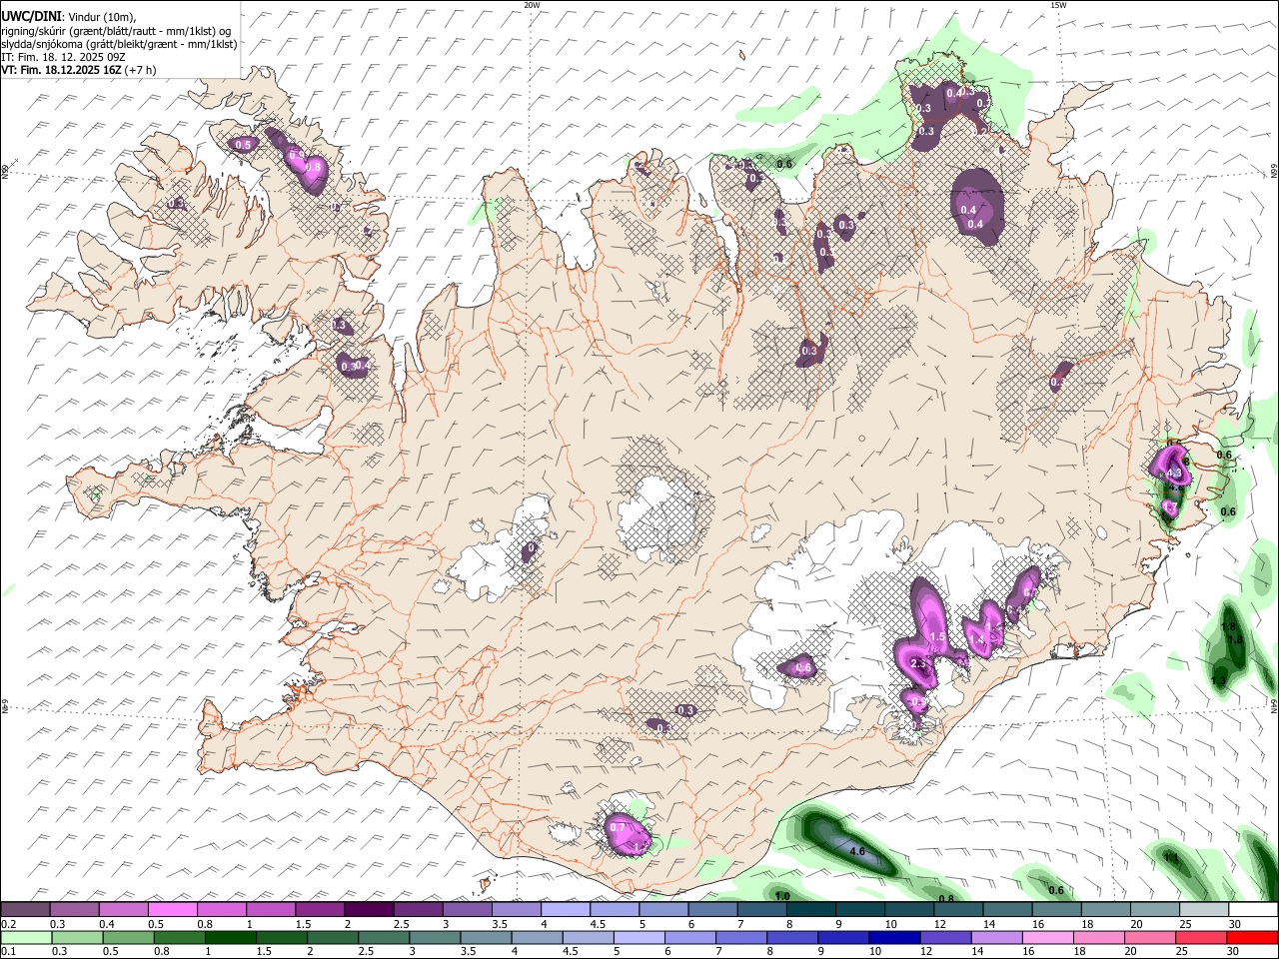Pick the 12 snow legend swatch
The width and height of the screenshot is (1279, 959).
957,910
